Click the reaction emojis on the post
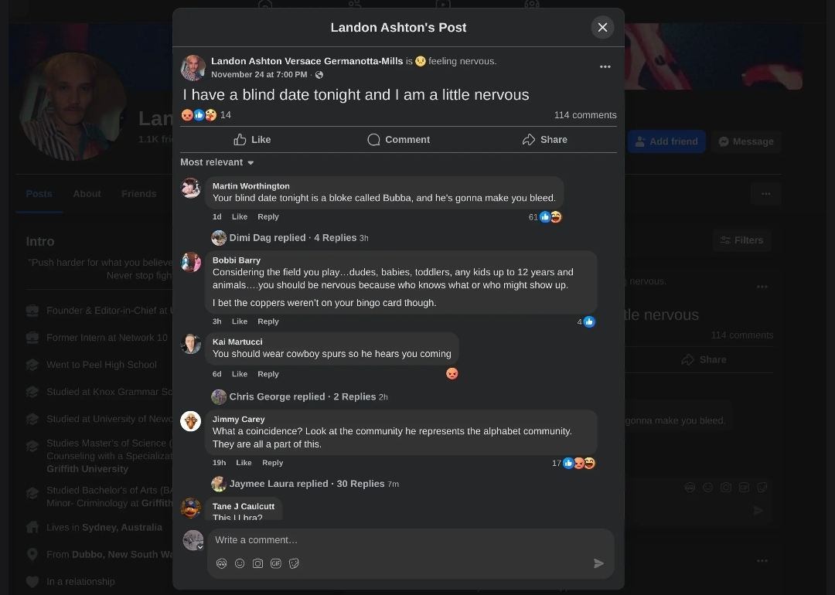The width and height of the screenshot is (835, 595). pos(199,115)
